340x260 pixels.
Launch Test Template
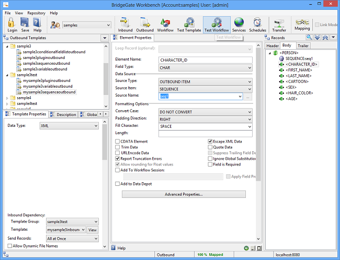tap(189, 25)
